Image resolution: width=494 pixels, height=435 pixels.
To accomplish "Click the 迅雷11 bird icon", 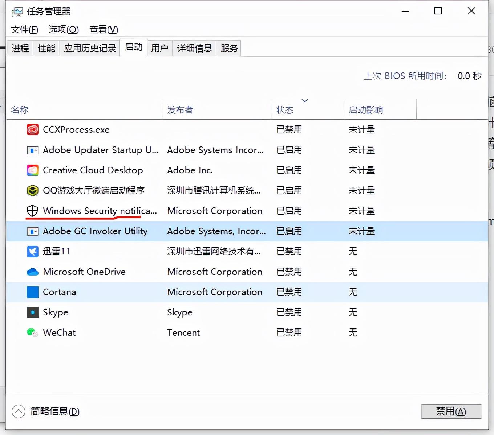I will [33, 251].
